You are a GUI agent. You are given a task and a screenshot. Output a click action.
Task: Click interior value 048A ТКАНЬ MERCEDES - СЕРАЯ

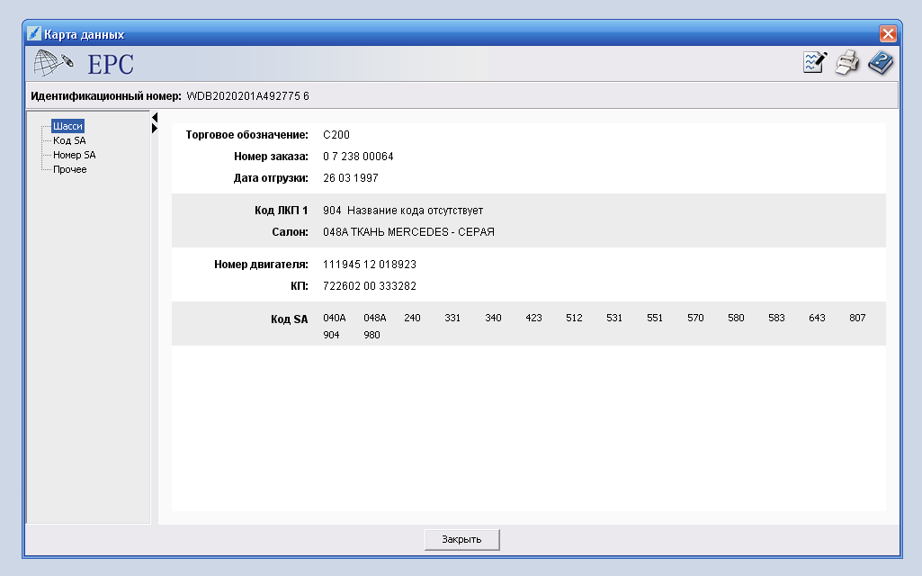tap(408, 232)
